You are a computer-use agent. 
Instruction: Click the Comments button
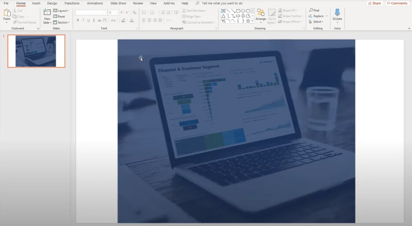point(397,3)
